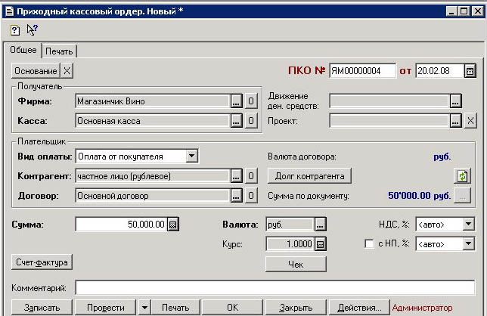Click the help question mark icon
The height and width of the screenshot is (316, 487).
point(14,29)
